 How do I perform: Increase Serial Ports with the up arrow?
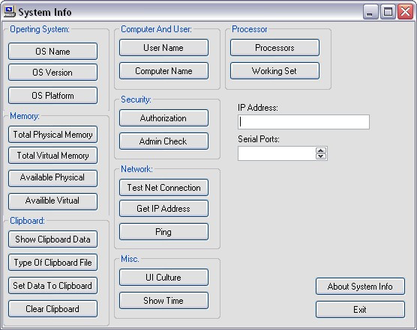[x=321, y=150]
